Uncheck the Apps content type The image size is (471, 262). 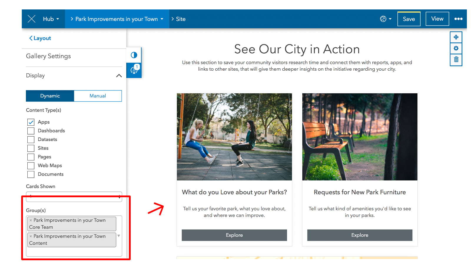[31, 122]
